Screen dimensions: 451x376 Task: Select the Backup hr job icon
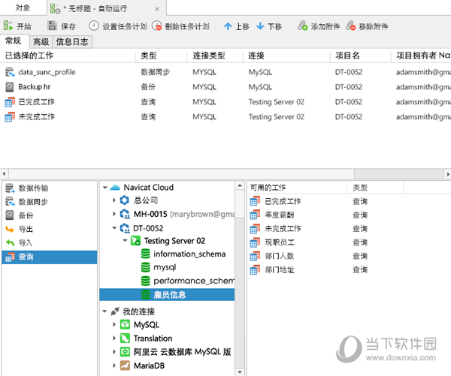[x=10, y=87]
